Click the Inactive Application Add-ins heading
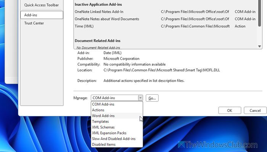The width and height of the screenshot is (267, 152). (x=98, y=5)
